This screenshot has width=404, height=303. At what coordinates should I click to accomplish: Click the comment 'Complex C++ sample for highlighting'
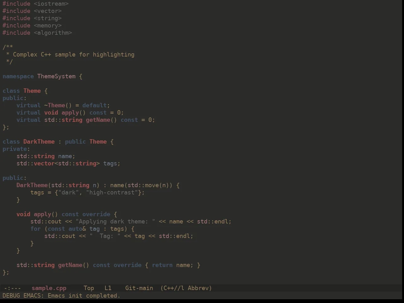pyautogui.click(x=74, y=55)
